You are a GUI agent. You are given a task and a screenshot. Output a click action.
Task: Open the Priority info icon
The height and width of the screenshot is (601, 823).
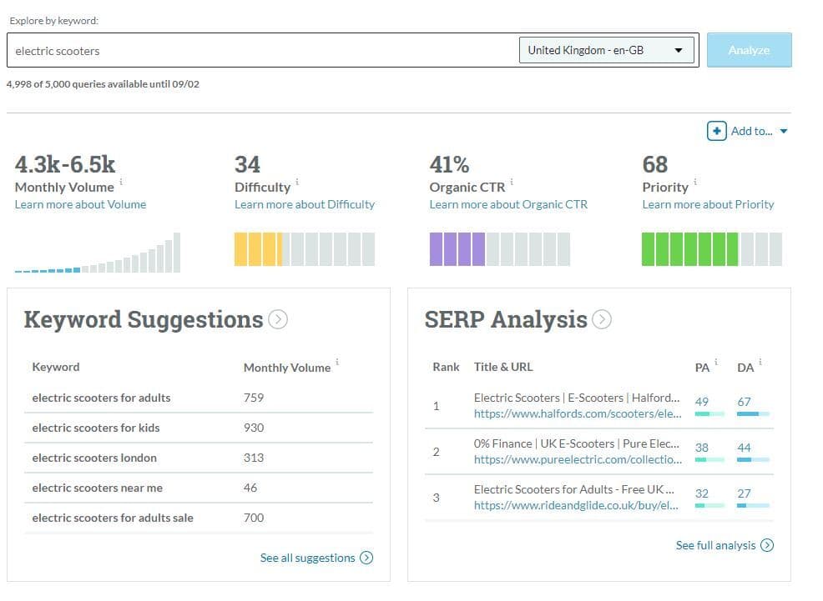click(695, 182)
